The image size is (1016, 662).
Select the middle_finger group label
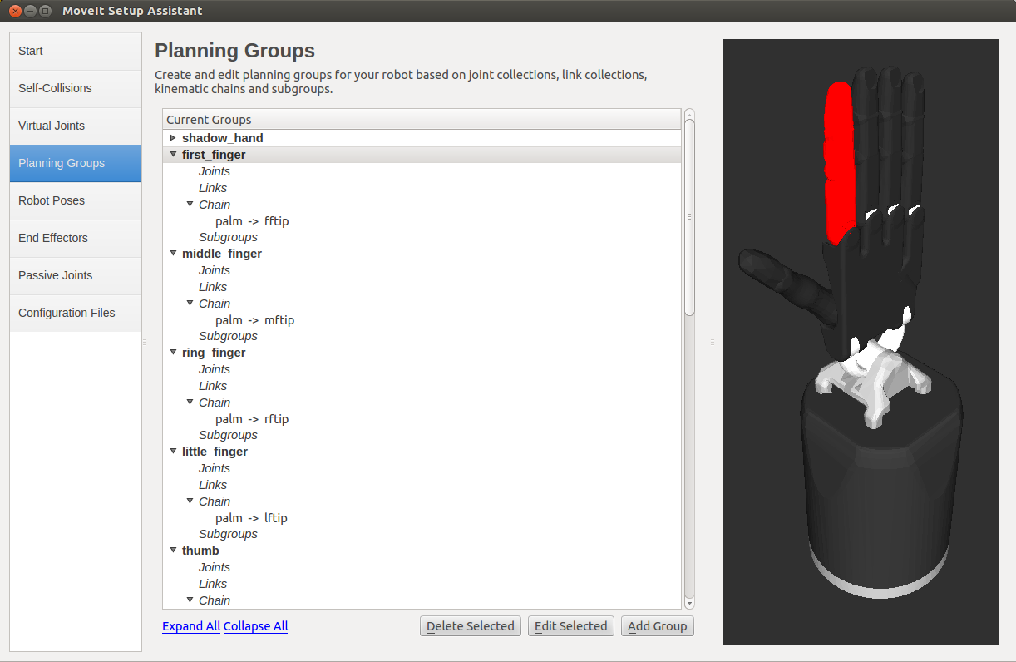pos(222,254)
